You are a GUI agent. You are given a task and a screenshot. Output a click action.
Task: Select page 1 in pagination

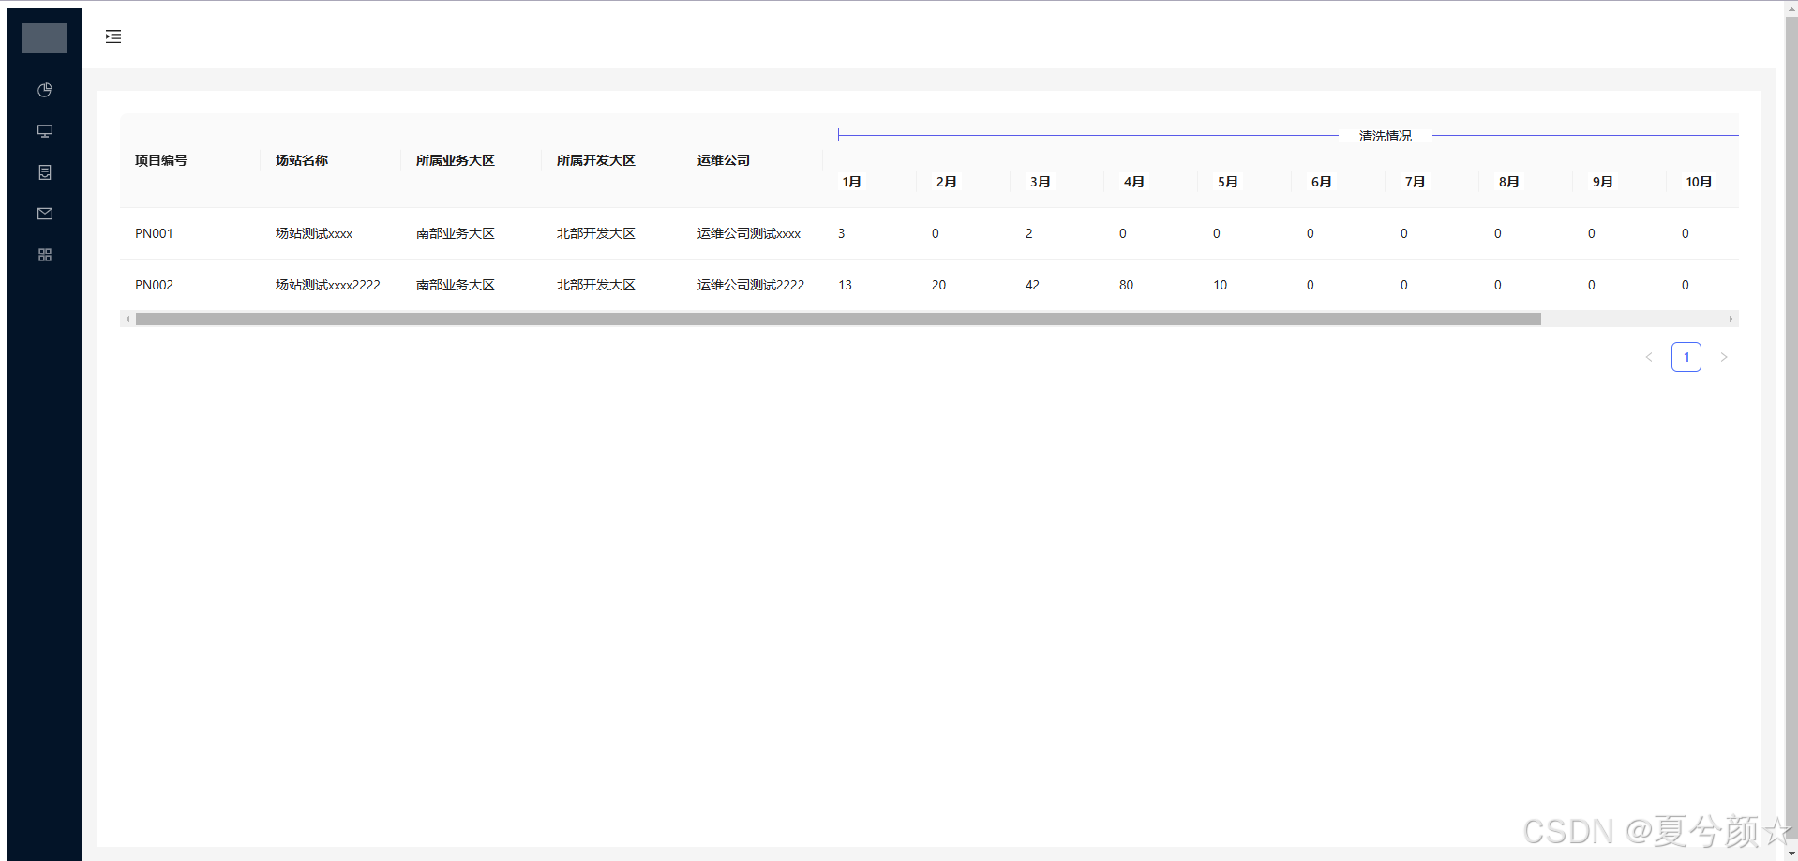click(1686, 357)
